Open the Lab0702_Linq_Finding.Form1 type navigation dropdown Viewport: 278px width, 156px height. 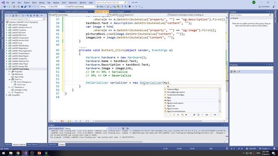(138, 15)
